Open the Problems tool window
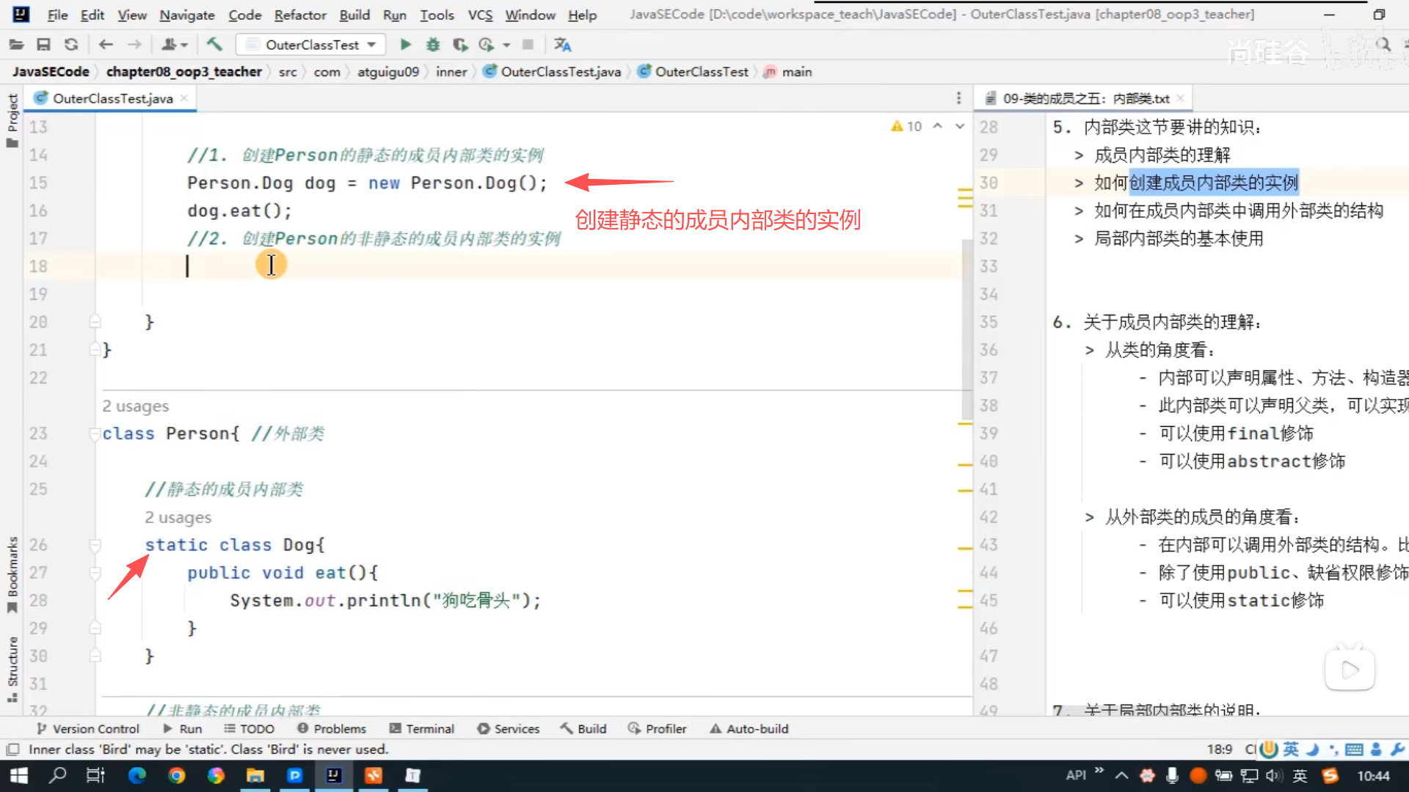The height and width of the screenshot is (792, 1409). [x=332, y=728]
